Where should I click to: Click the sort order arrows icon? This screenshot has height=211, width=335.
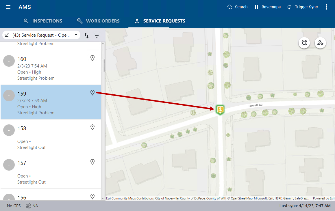coord(86,36)
